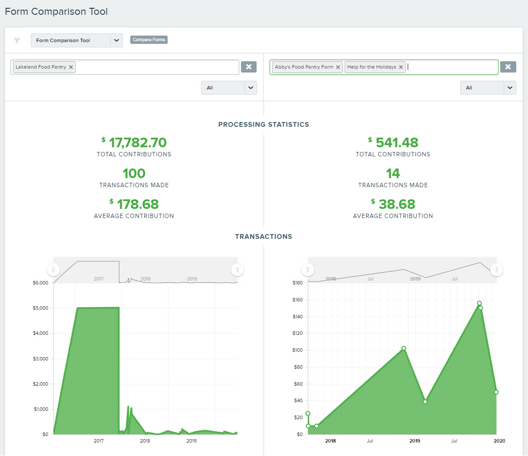The width and height of the screenshot is (528, 456).
Task: Click the 178.68 average contribution value
Action: click(138, 204)
